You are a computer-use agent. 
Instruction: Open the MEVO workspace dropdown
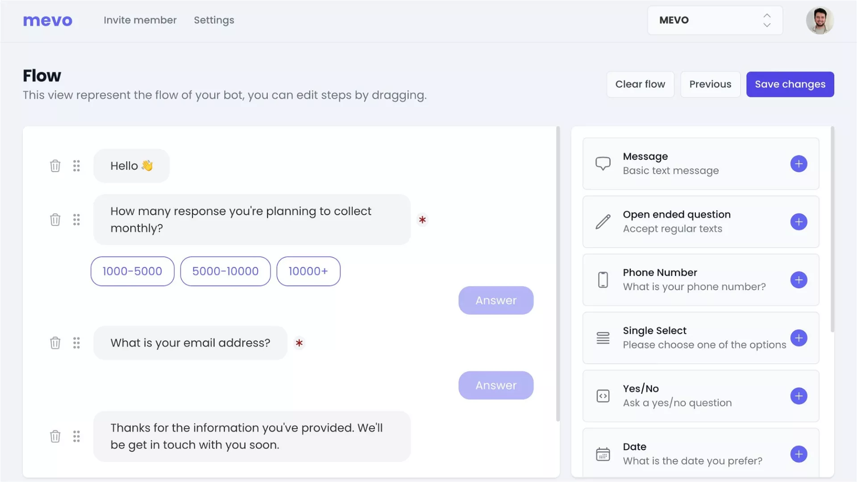pyautogui.click(x=715, y=20)
